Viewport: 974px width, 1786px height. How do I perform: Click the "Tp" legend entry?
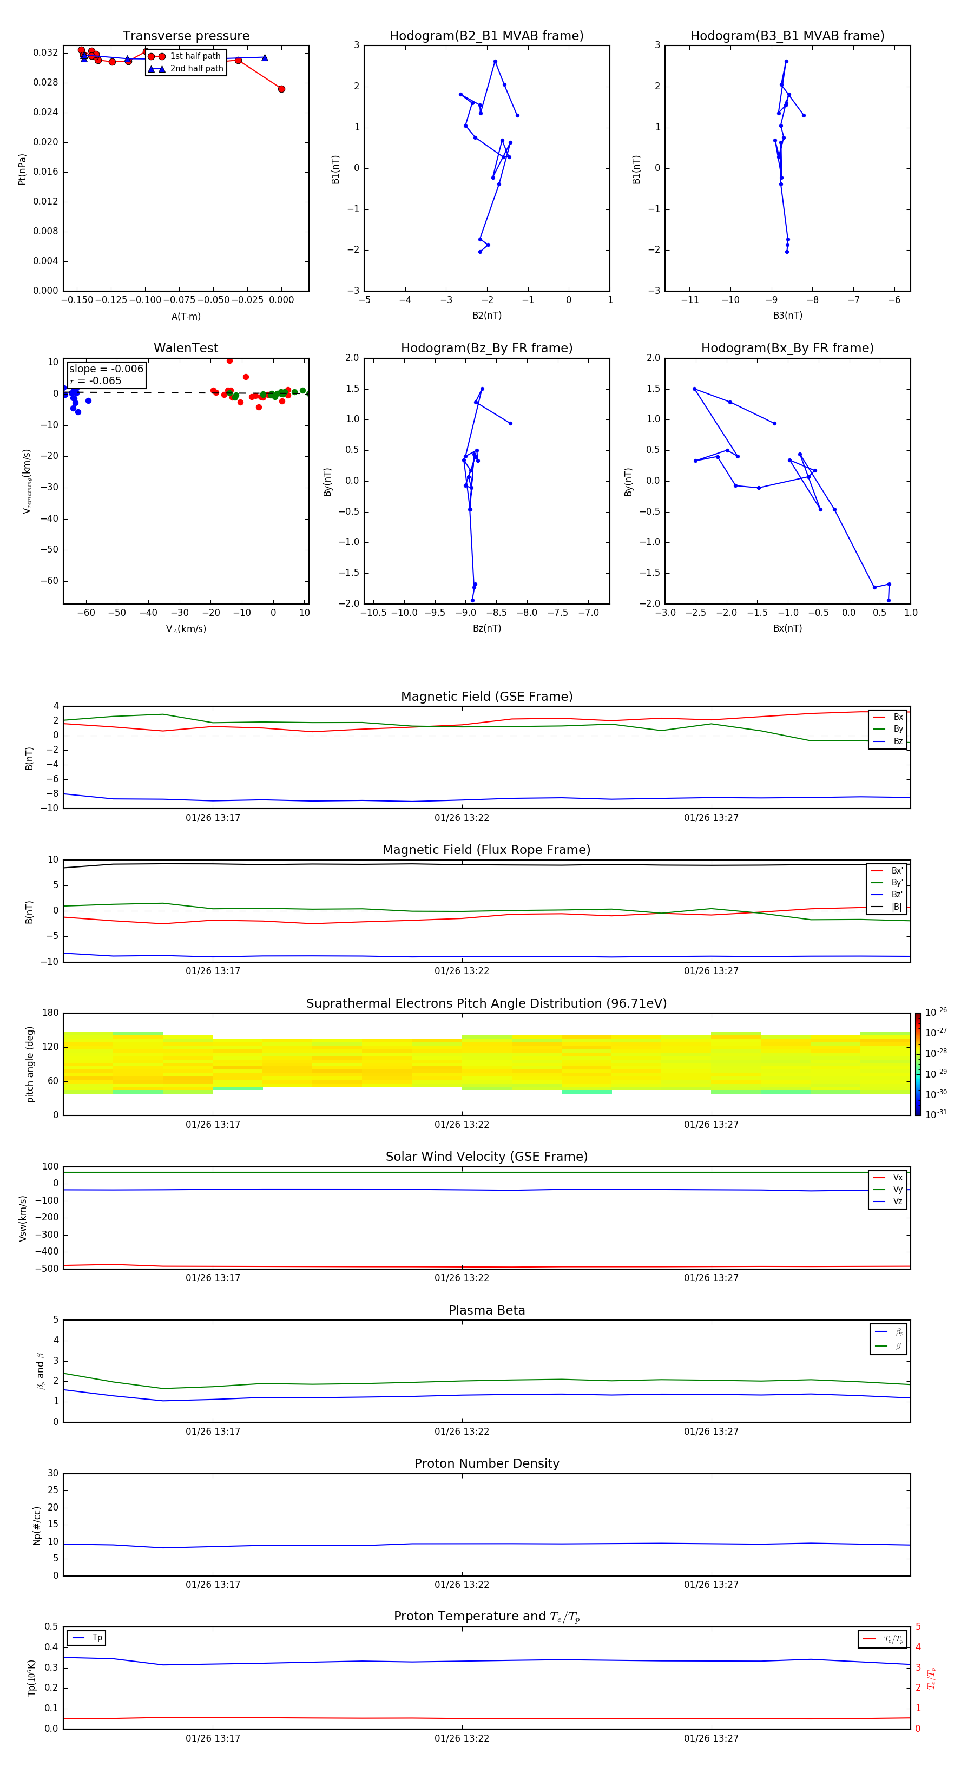click(x=87, y=1638)
